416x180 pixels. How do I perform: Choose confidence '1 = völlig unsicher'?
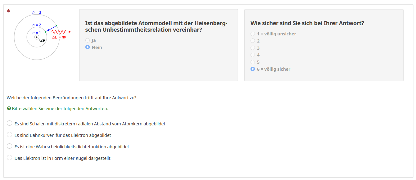click(253, 34)
